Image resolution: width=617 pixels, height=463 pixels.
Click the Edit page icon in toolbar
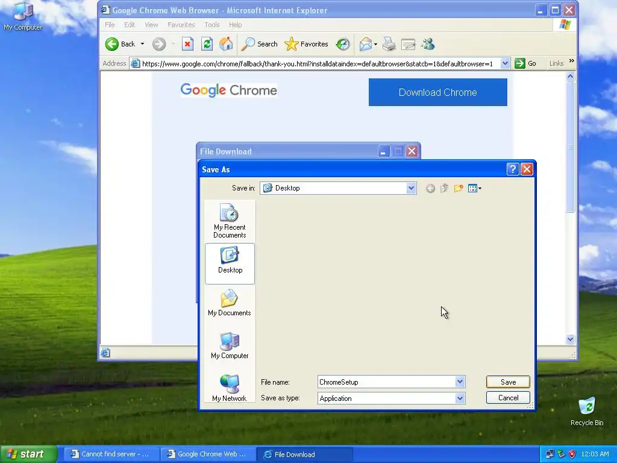click(408, 44)
